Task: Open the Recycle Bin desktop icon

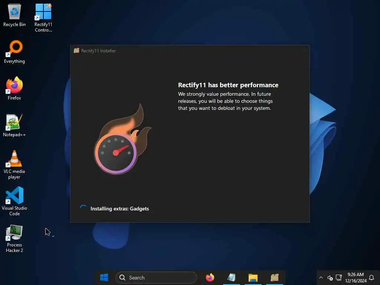Action: click(14, 15)
